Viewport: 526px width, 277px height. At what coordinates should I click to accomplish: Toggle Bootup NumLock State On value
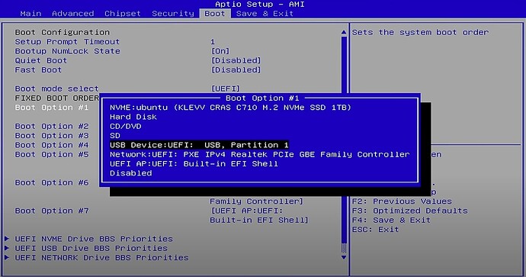coord(220,51)
